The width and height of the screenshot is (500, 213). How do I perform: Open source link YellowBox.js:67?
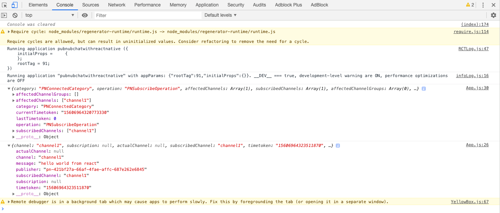tap(470, 202)
